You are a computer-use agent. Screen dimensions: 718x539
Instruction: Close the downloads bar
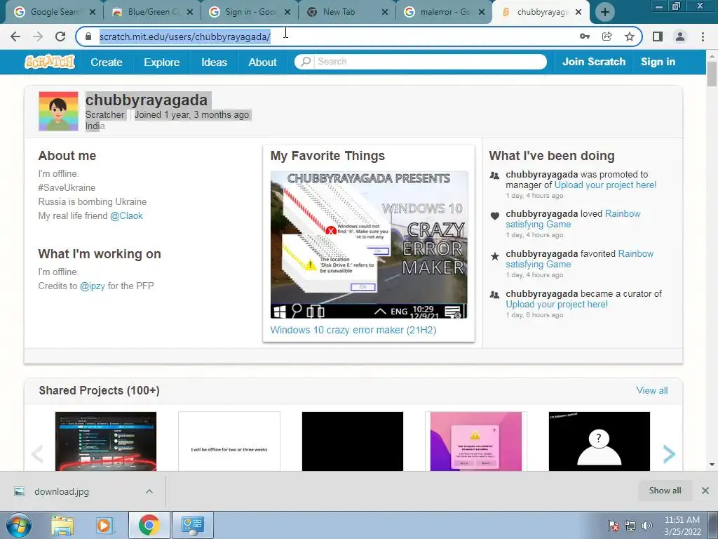(705, 491)
